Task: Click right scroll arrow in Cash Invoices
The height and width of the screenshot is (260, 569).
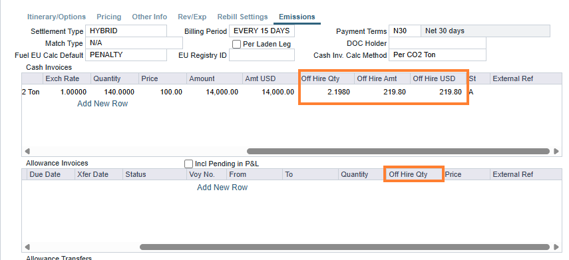Action: 556,151
